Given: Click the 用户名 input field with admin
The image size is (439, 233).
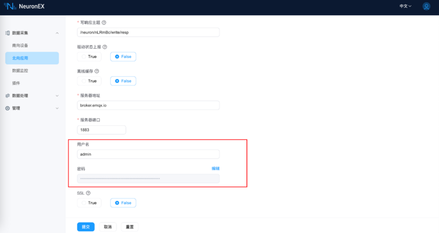Looking at the screenshot, I should point(148,155).
